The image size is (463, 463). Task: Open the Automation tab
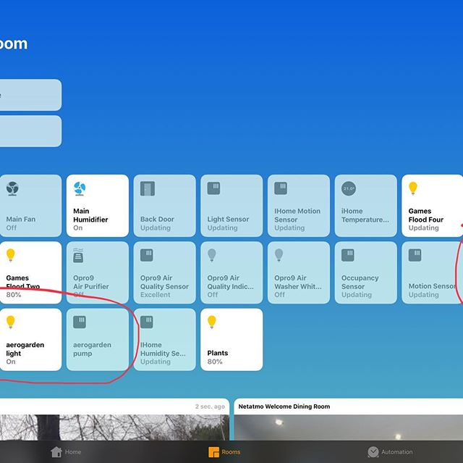pos(389,452)
